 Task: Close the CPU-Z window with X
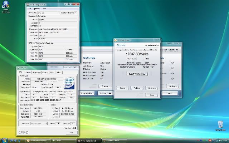tap(75, 67)
